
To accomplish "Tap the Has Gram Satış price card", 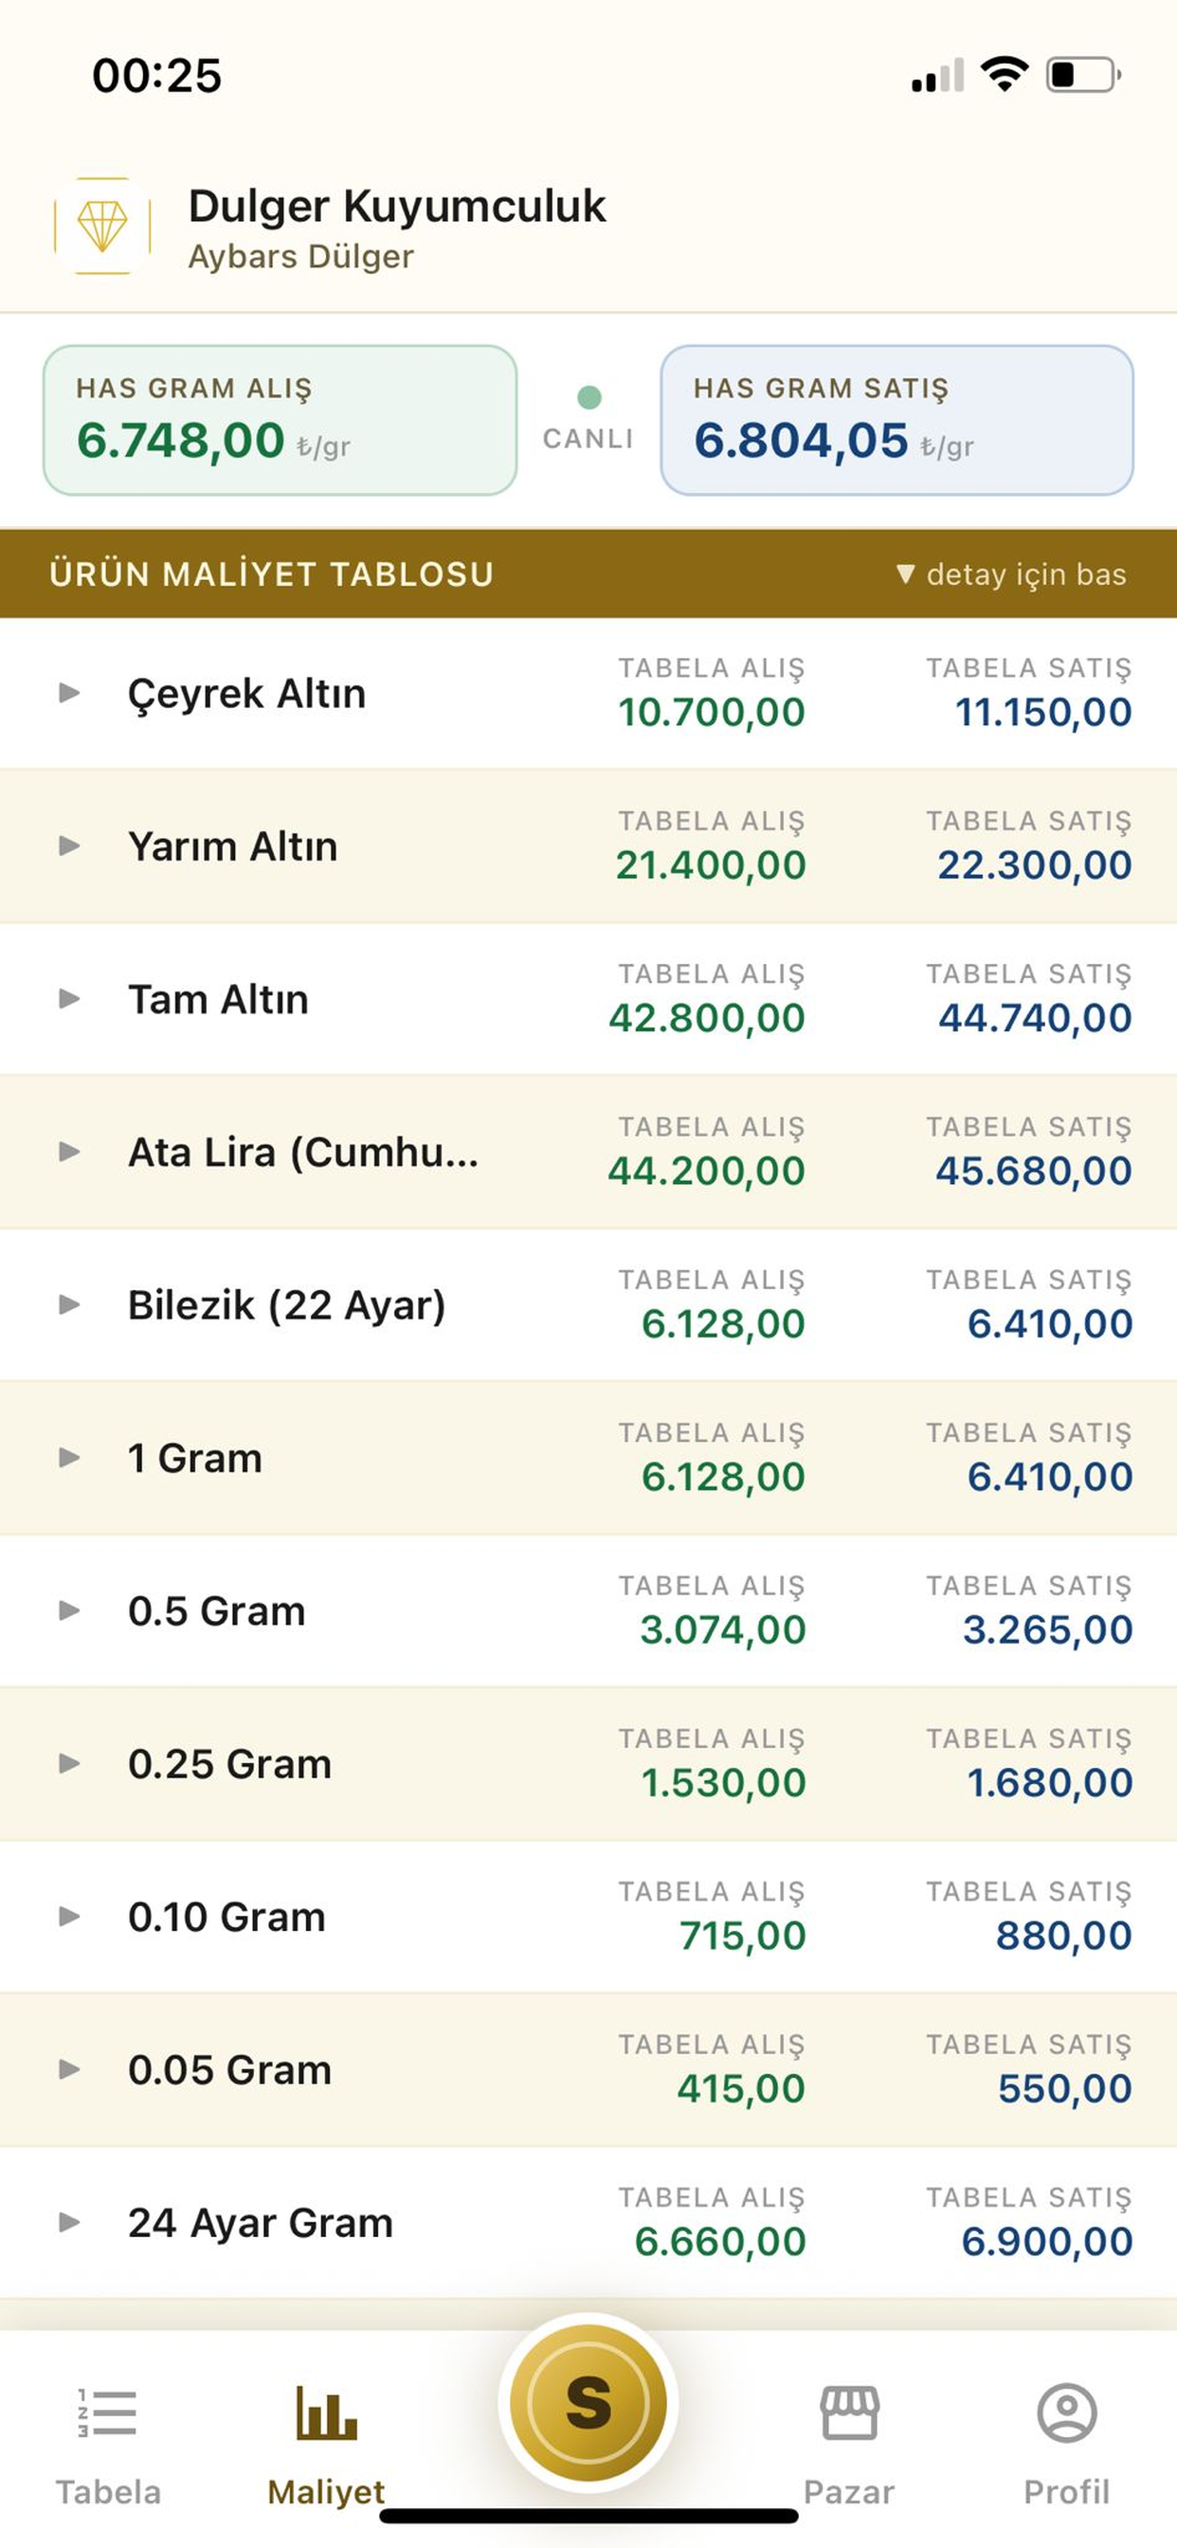I will click(x=897, y=420).
